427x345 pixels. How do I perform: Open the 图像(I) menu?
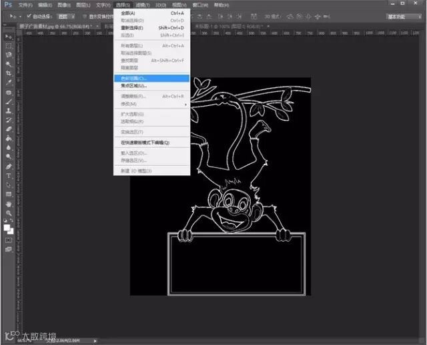coord(64,5)
